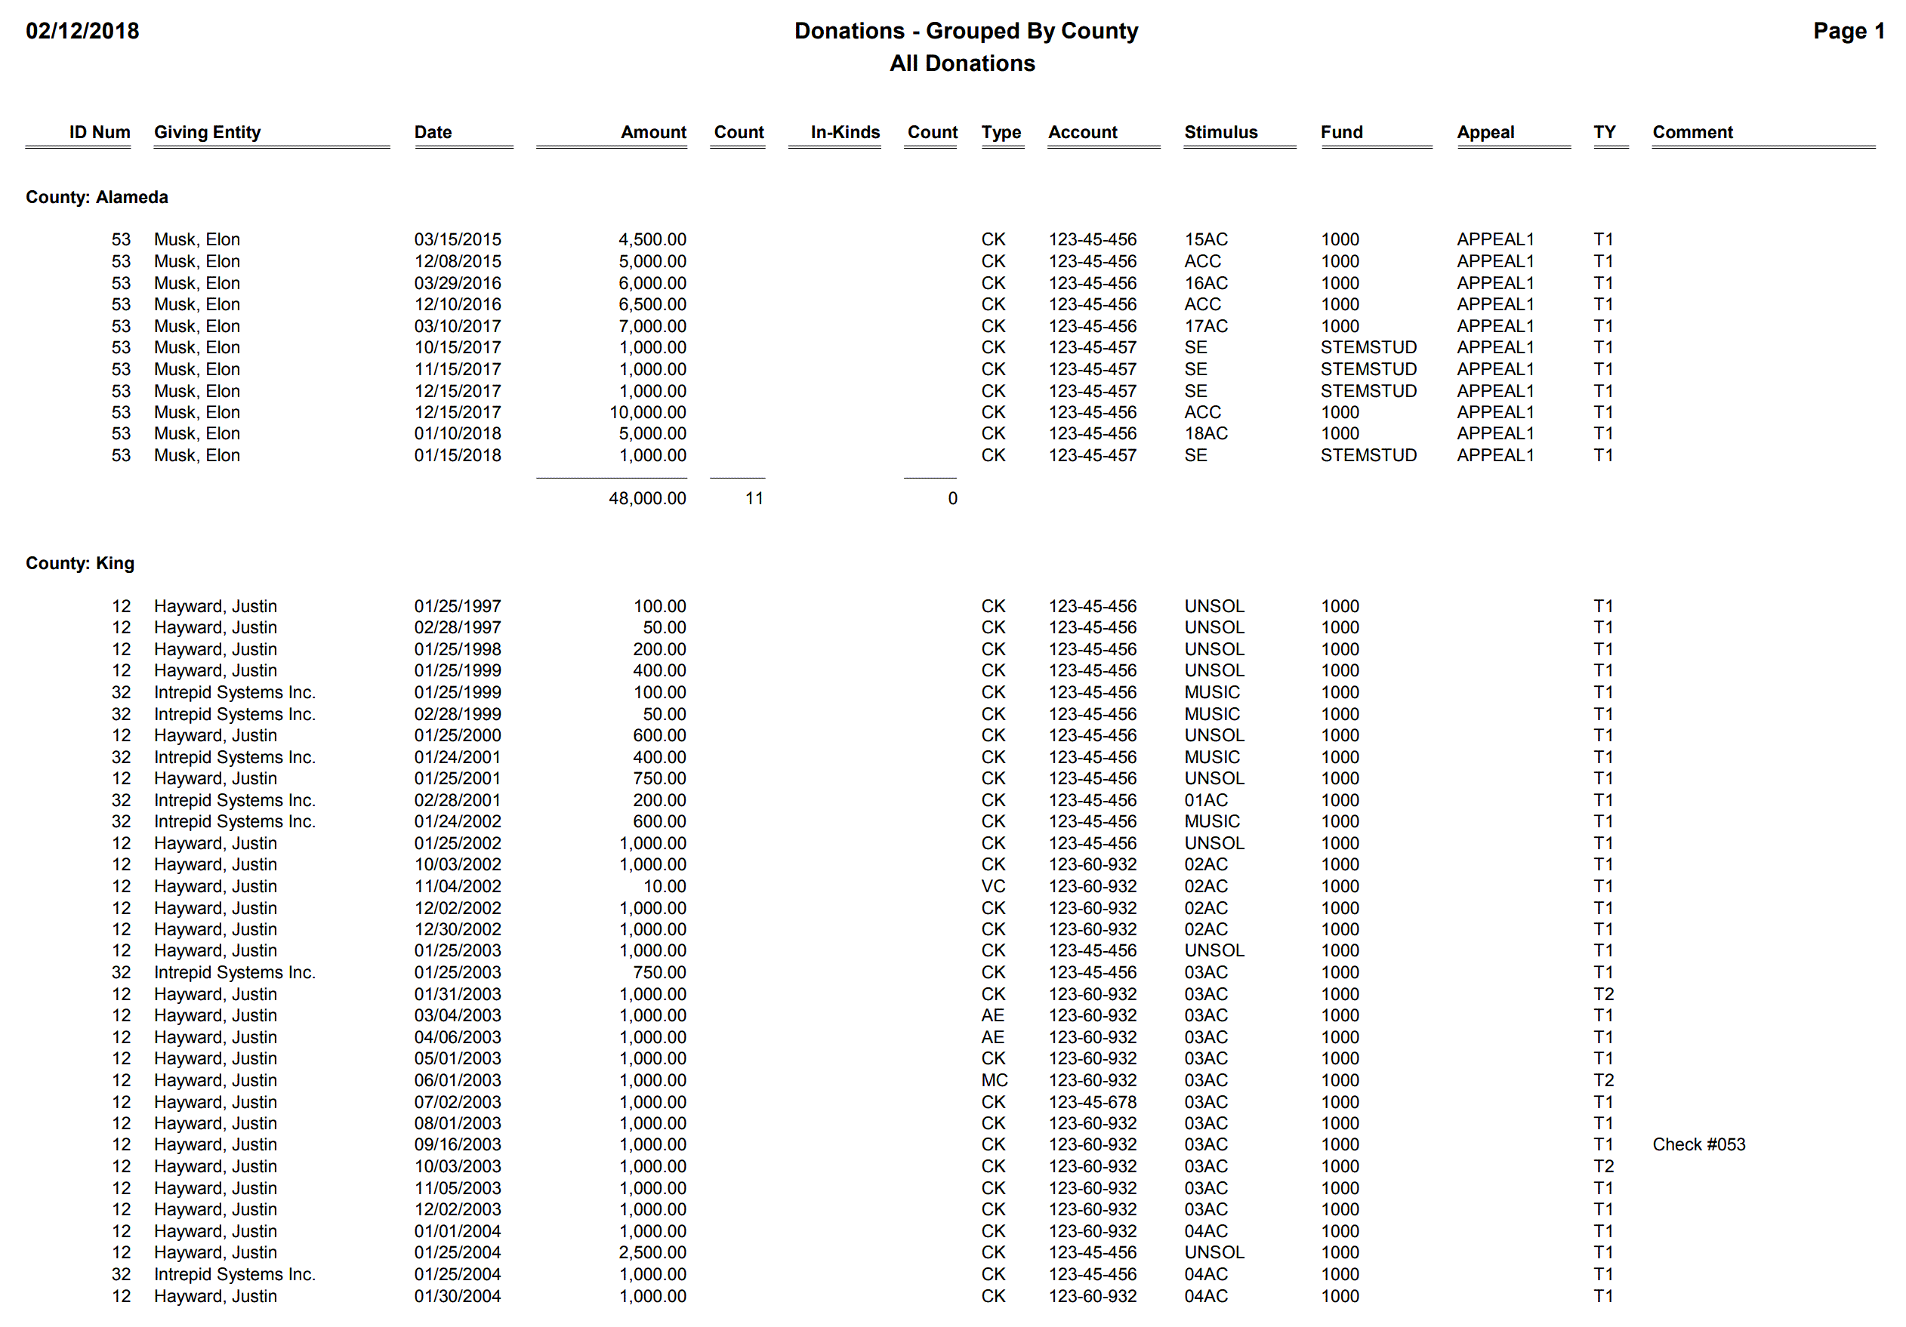The height and width of the screenshot is (1327, 1906).
Task: Click the amount 4,500.00
Action: coord(652,240)
